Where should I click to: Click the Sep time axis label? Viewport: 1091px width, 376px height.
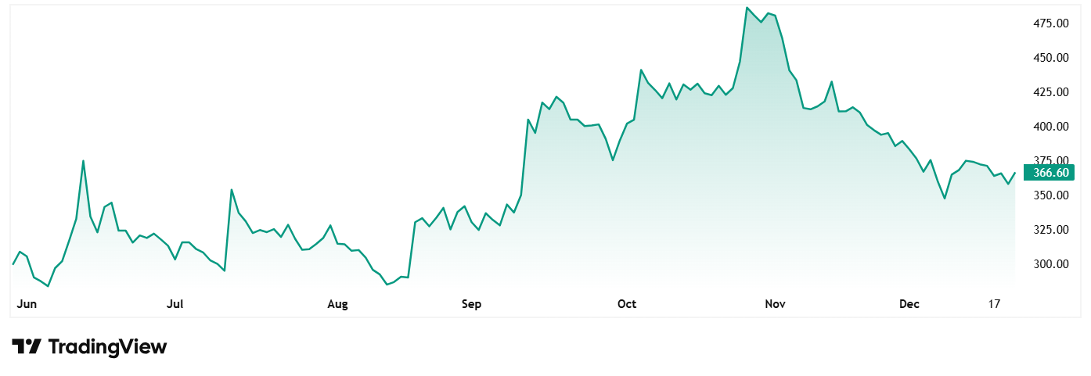pos(472,304)
